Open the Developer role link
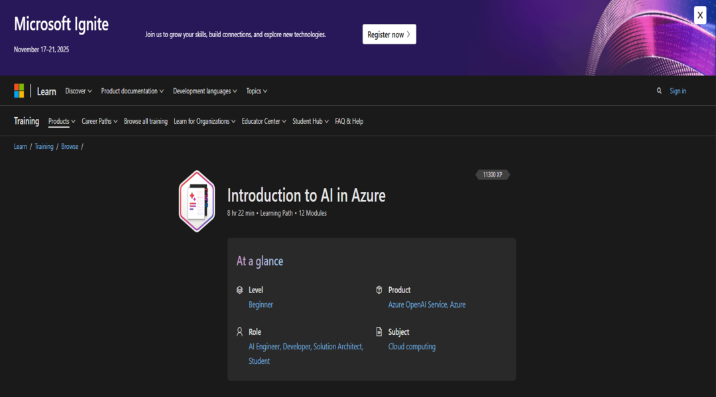 pos(297,347)
